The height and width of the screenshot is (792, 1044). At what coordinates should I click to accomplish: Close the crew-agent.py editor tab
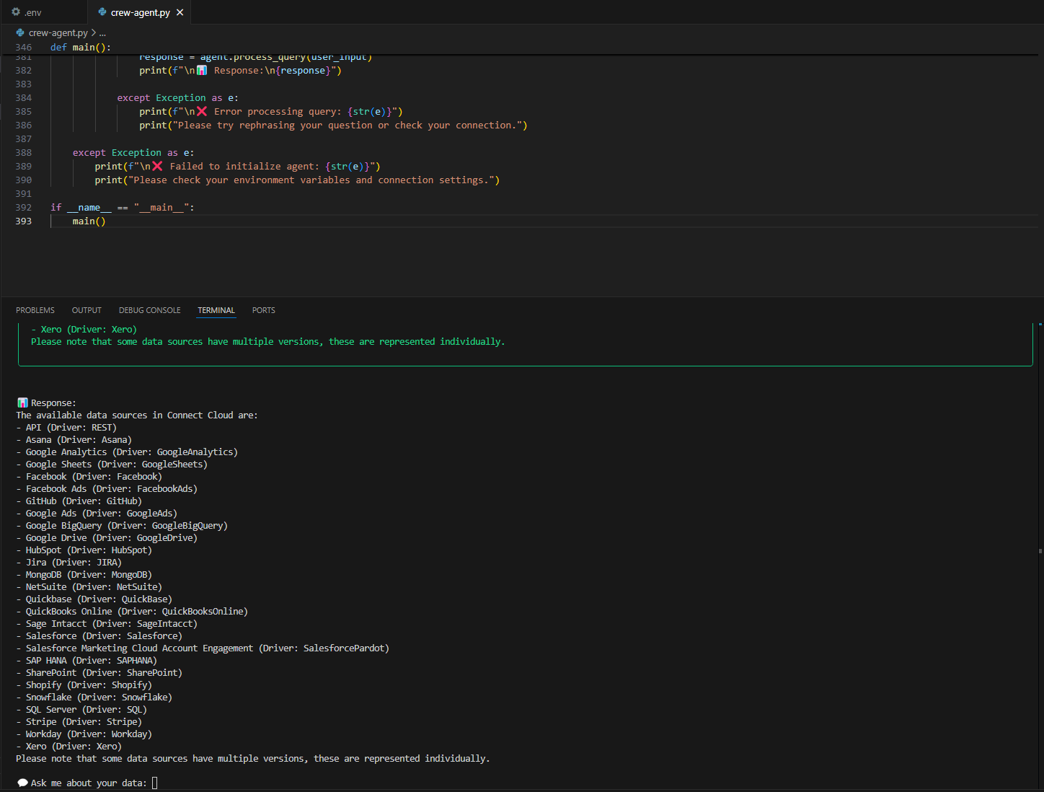point(180,12)
